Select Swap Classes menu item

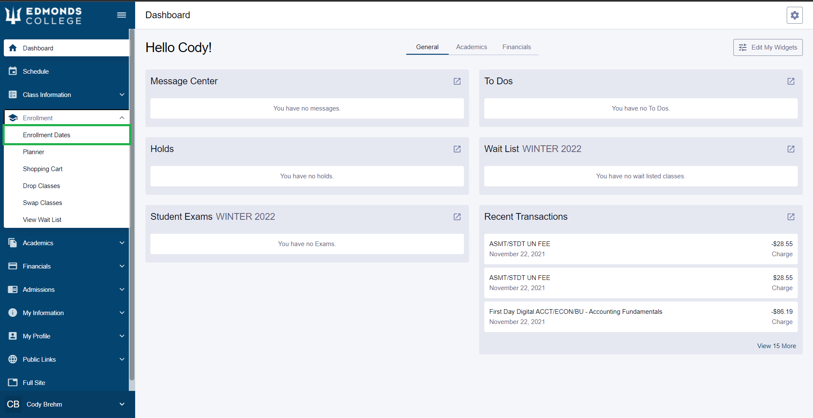point(67,202)
